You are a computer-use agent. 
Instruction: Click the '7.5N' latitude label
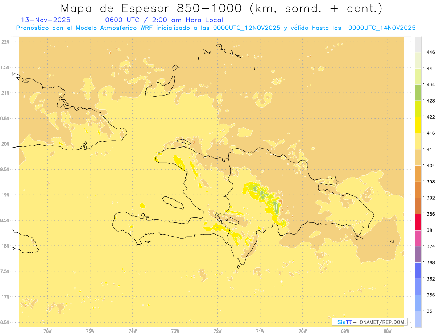[x=6, y=271]
